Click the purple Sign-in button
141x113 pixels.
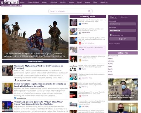tap(123, 39)
